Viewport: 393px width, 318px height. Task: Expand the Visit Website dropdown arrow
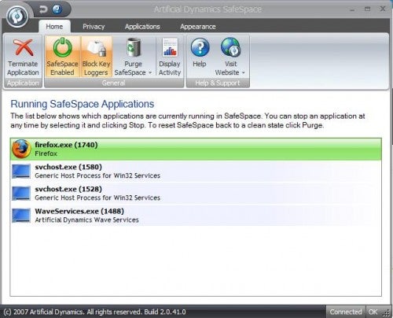244,72
